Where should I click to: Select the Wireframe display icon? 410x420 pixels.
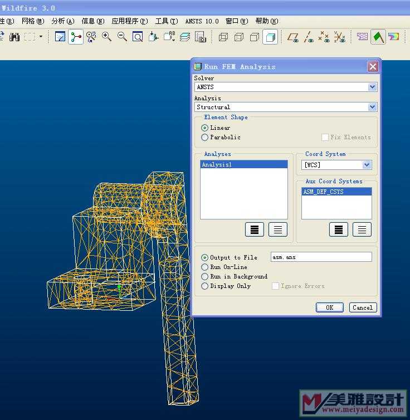[x=223, y=37]
